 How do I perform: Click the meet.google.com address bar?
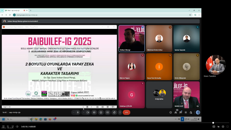(102, 15)
